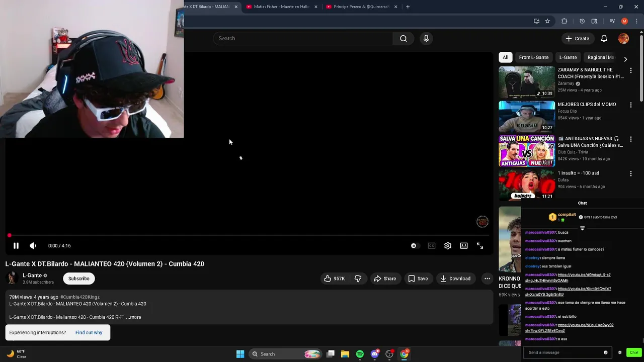Subscribe to the L-Gante channel
The height and width of the screenshot is (362, 644).
pos(79,279)
